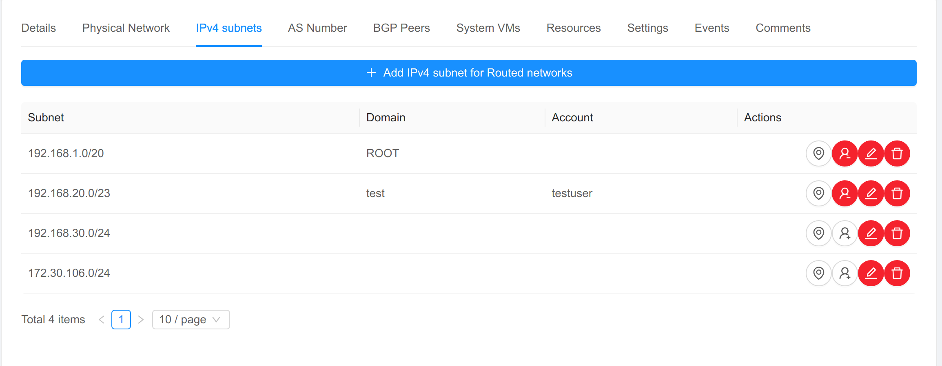The image size is (942, 366).
Task: Switch to the System VMs tab
Action: 488,28
